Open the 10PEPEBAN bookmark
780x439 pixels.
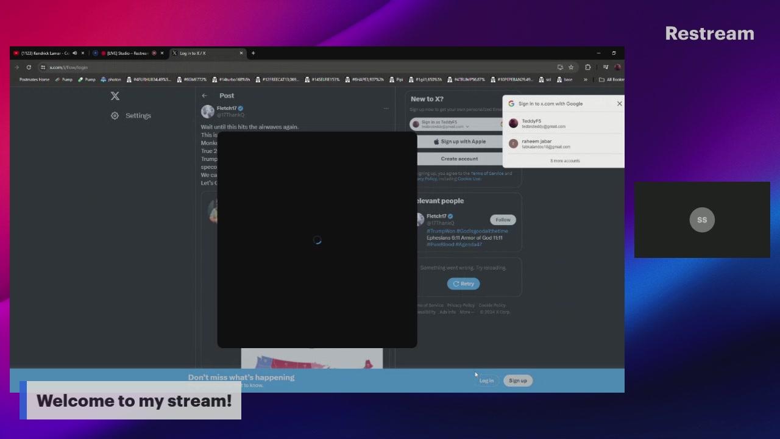(x=511, y=79)
